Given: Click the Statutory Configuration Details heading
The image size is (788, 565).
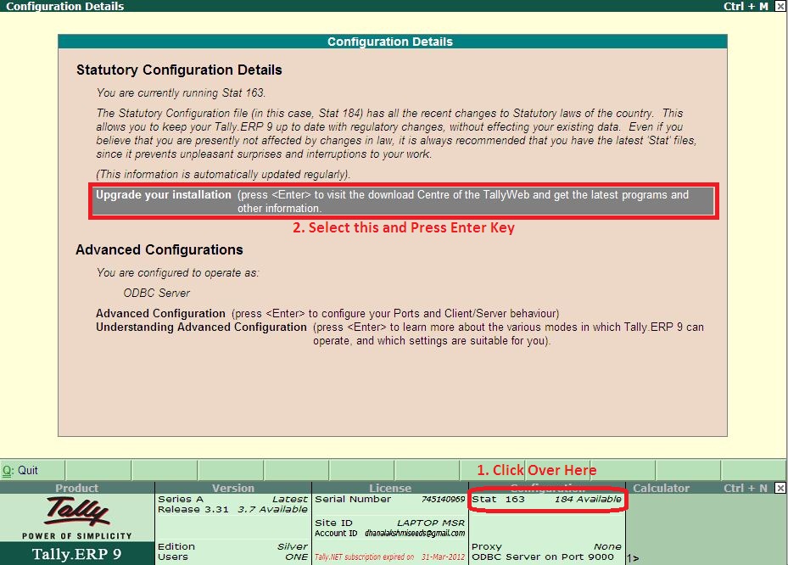Looking at the screenshot, I should point(179,70).
